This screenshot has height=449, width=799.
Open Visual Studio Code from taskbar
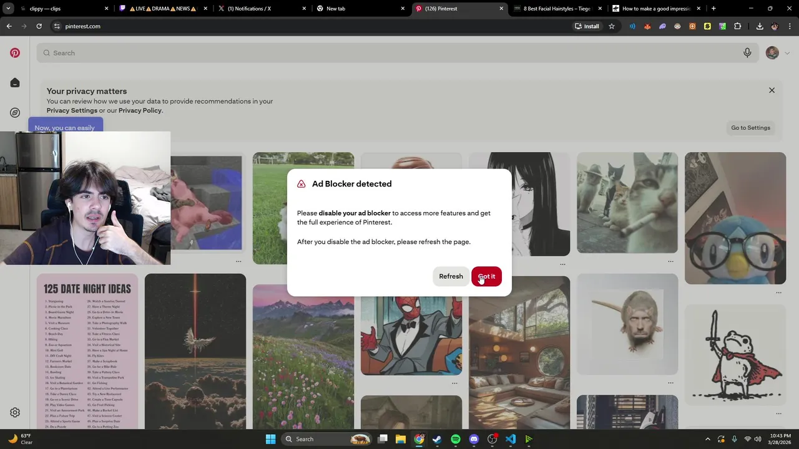pos(511,439)
